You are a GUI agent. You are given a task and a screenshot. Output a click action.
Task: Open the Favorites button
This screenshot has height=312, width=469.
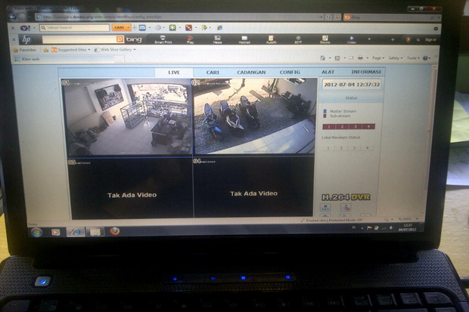click(25, 50)
